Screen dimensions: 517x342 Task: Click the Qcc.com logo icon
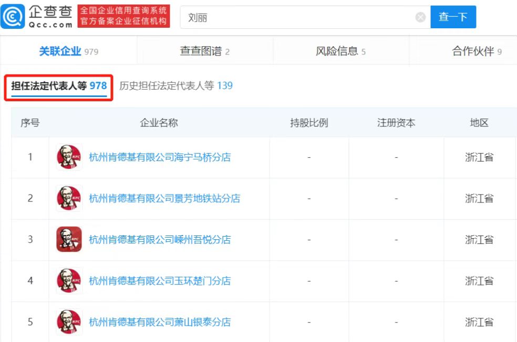13,16
